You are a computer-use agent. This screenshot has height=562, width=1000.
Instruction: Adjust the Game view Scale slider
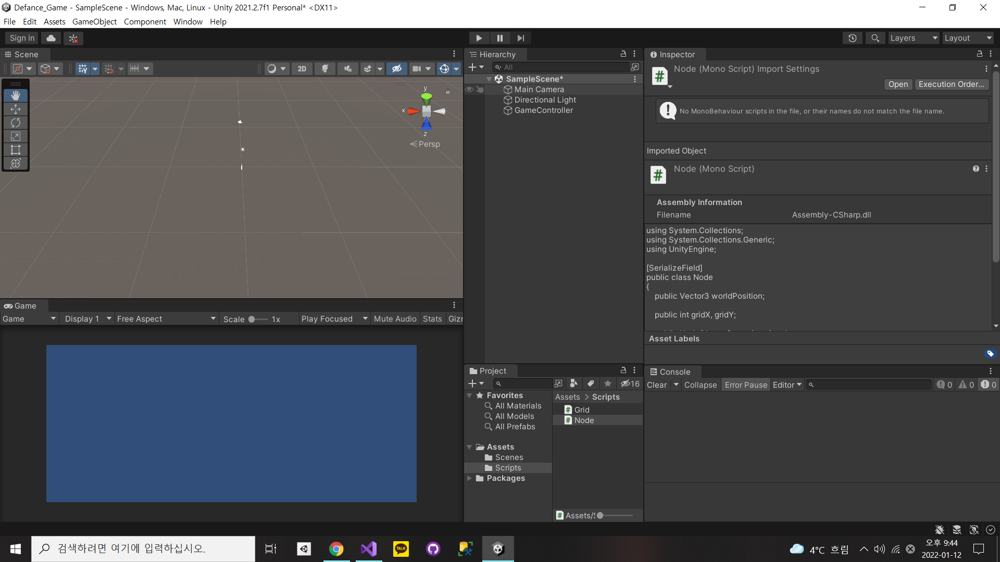[258, 320]
